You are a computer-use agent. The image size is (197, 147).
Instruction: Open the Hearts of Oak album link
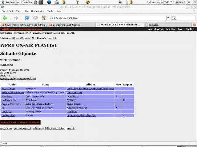75,92
